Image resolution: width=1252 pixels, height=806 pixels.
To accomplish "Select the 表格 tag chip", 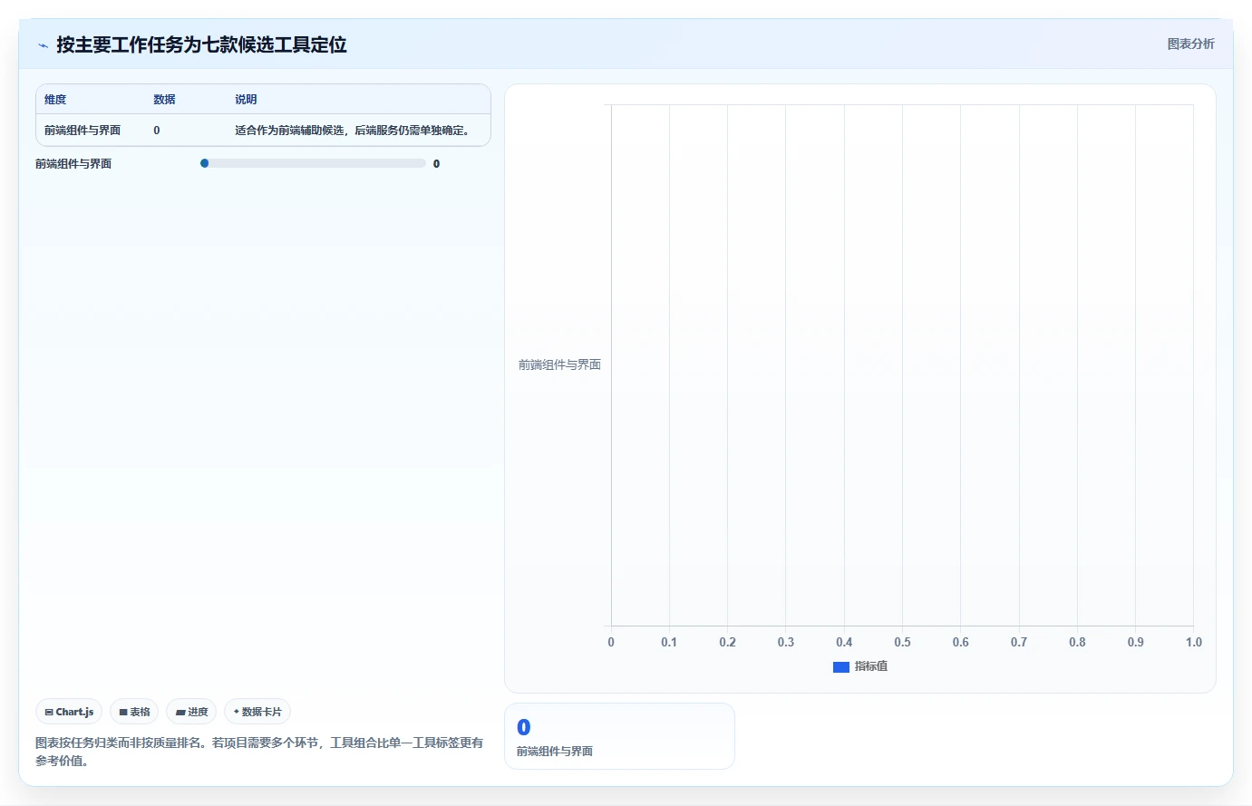I will click(x=134, y=712).
